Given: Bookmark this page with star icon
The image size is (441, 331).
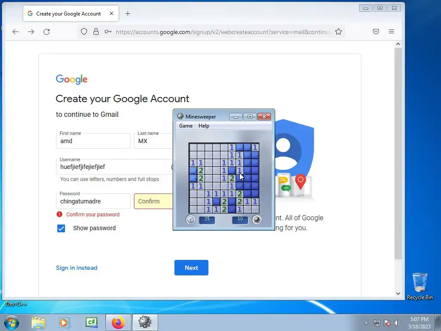Looking at the screenshot, I should pos(339,31).
